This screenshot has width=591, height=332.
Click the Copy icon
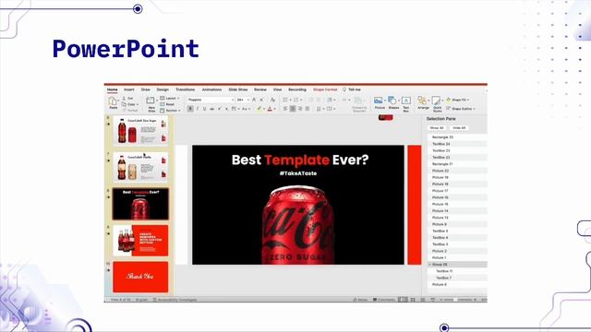[124, 104]
